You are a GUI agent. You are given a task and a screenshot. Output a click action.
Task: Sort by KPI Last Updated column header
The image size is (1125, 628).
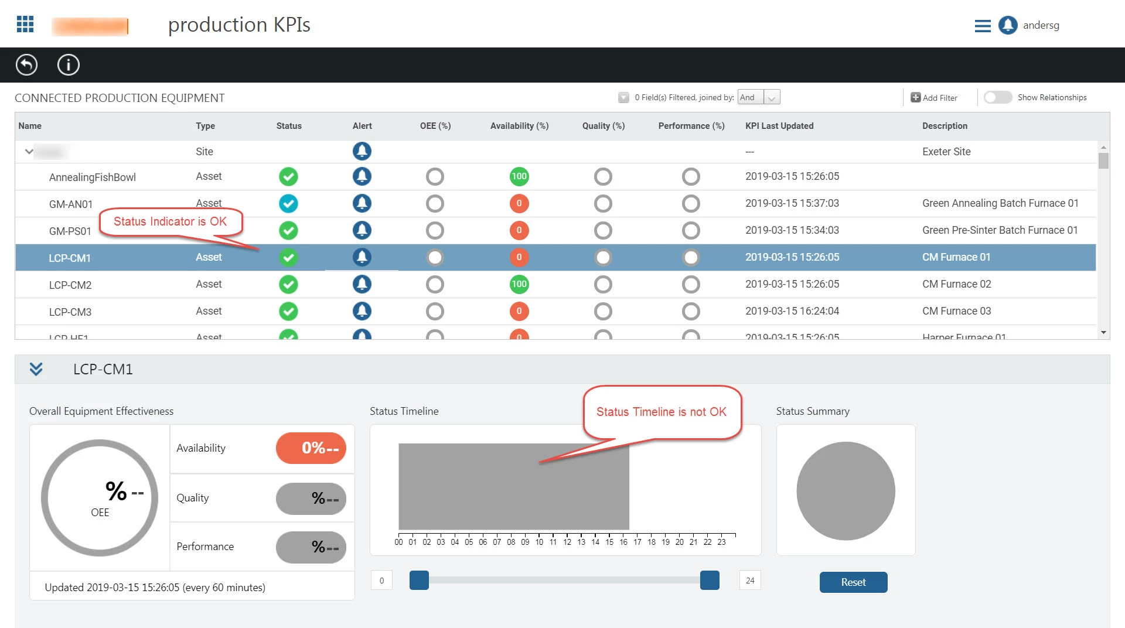tap(779, 126)
